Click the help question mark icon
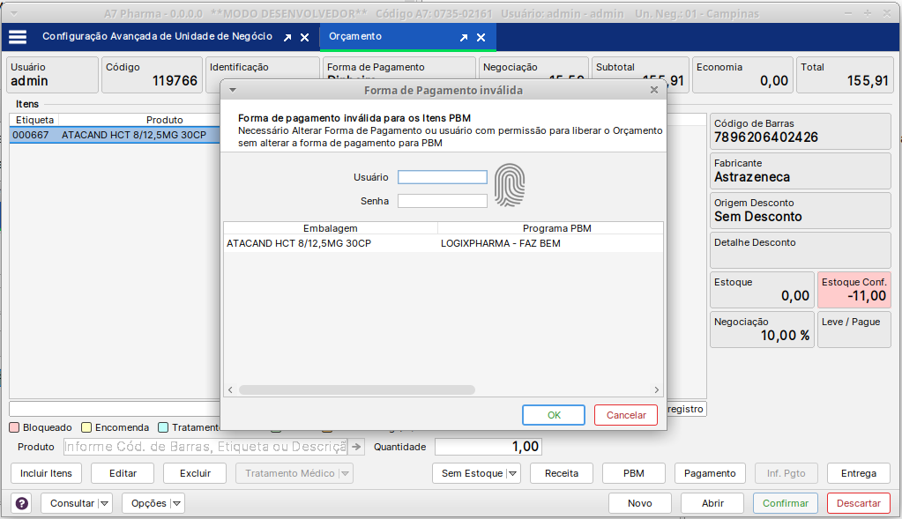This screenshot has width=902, height=519. (x=22, y=503)
